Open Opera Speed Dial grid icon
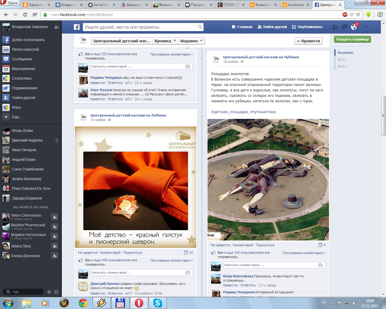This screenshot has height=309, width=386. [x=35, y=14]
